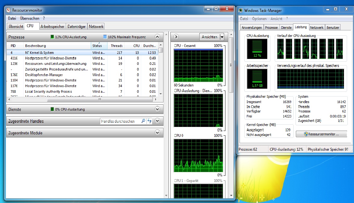This screenshot has width=354, height=203.
Task: Switch to Prozesse tab in Task-Manager
Action: click(271, 28)
